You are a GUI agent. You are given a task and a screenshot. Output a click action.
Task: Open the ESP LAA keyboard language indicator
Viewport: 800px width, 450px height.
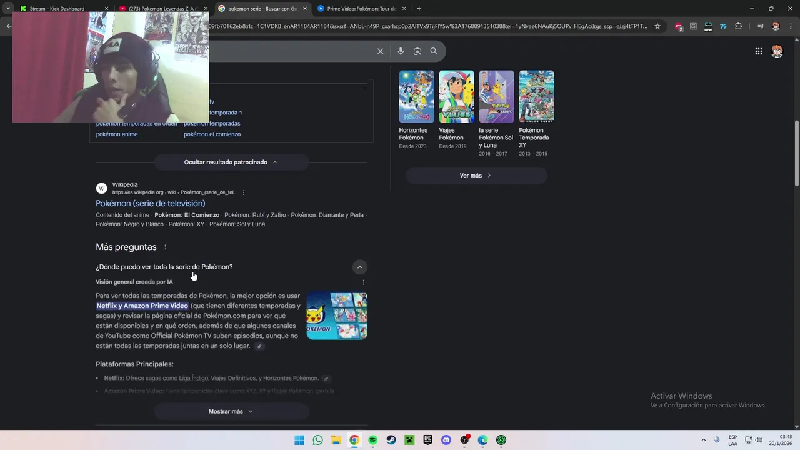pyautogui.click(x=732, y=440)
